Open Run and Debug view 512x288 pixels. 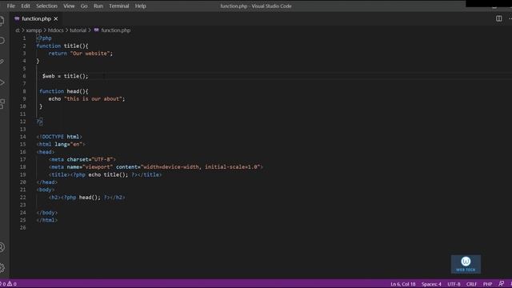coord(2,82)
